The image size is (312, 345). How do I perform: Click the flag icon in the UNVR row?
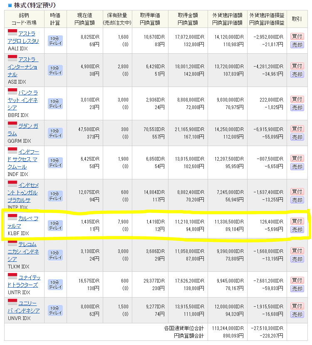pos(12,302)
